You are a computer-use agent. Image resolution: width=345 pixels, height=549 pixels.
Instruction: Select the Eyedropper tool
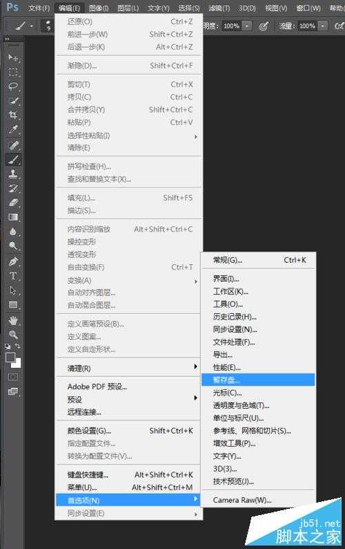point(13,130)
